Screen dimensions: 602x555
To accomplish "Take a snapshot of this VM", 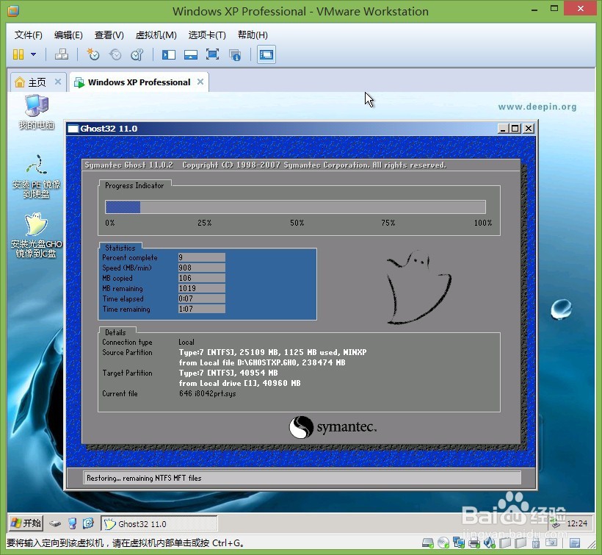I will [x=93, y=54].
